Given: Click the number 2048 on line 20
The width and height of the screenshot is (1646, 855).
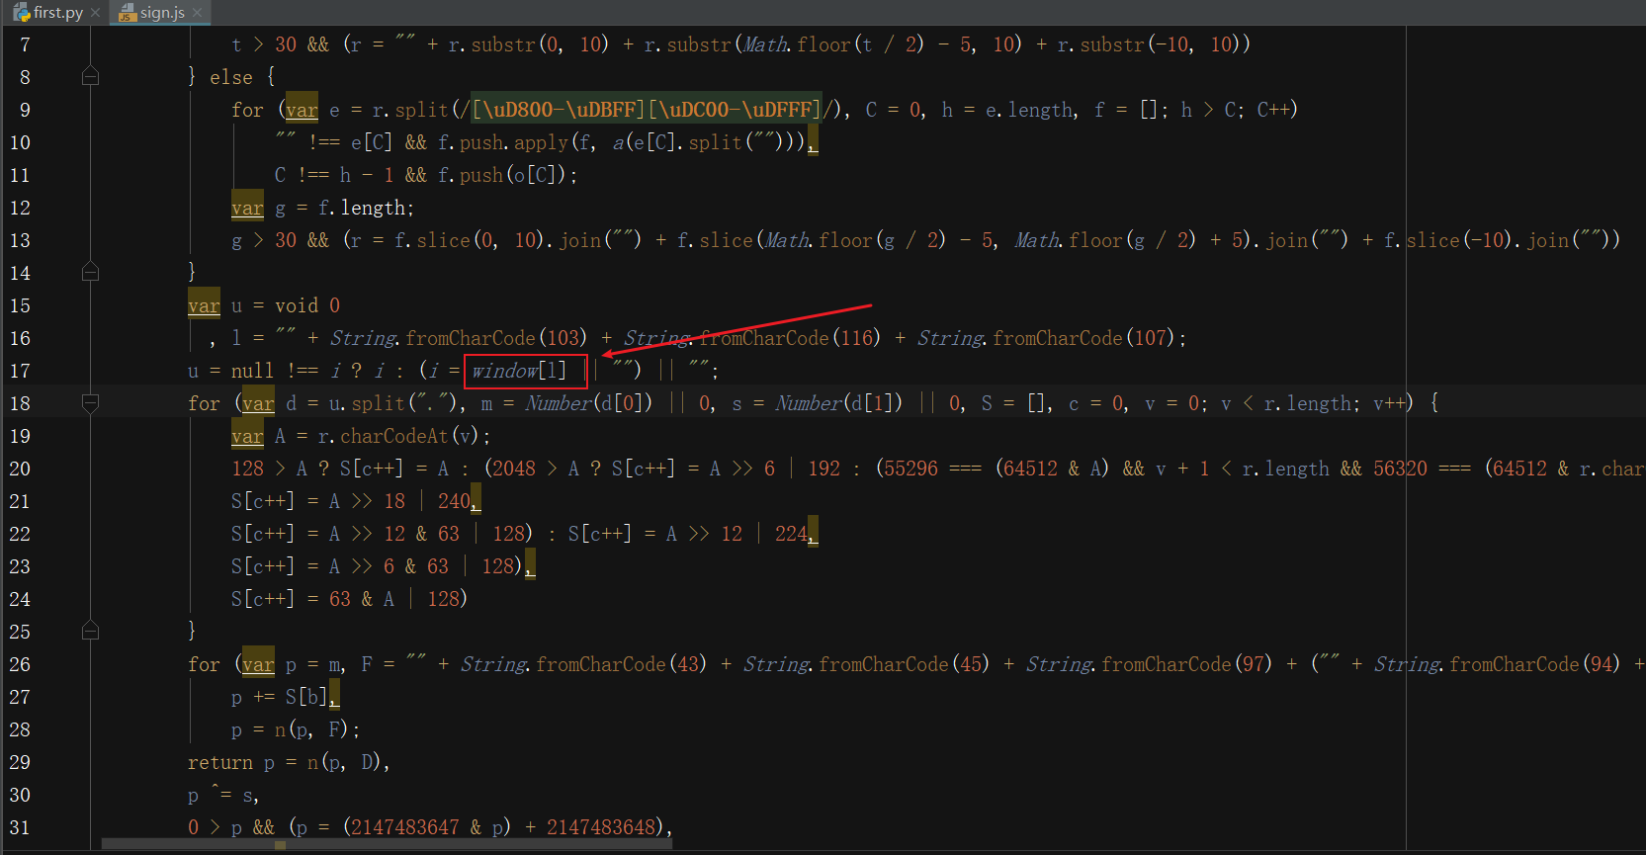Looking at the screenshot, I should (514, 469).
